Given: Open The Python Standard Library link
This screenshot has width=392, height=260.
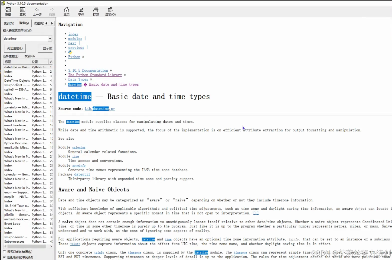Looking at the screenshot, I should click(x=95, y=75).
